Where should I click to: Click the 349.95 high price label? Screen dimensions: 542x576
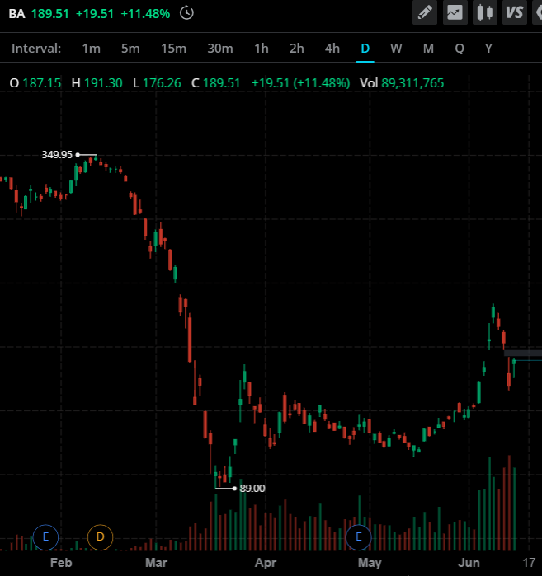57,155
